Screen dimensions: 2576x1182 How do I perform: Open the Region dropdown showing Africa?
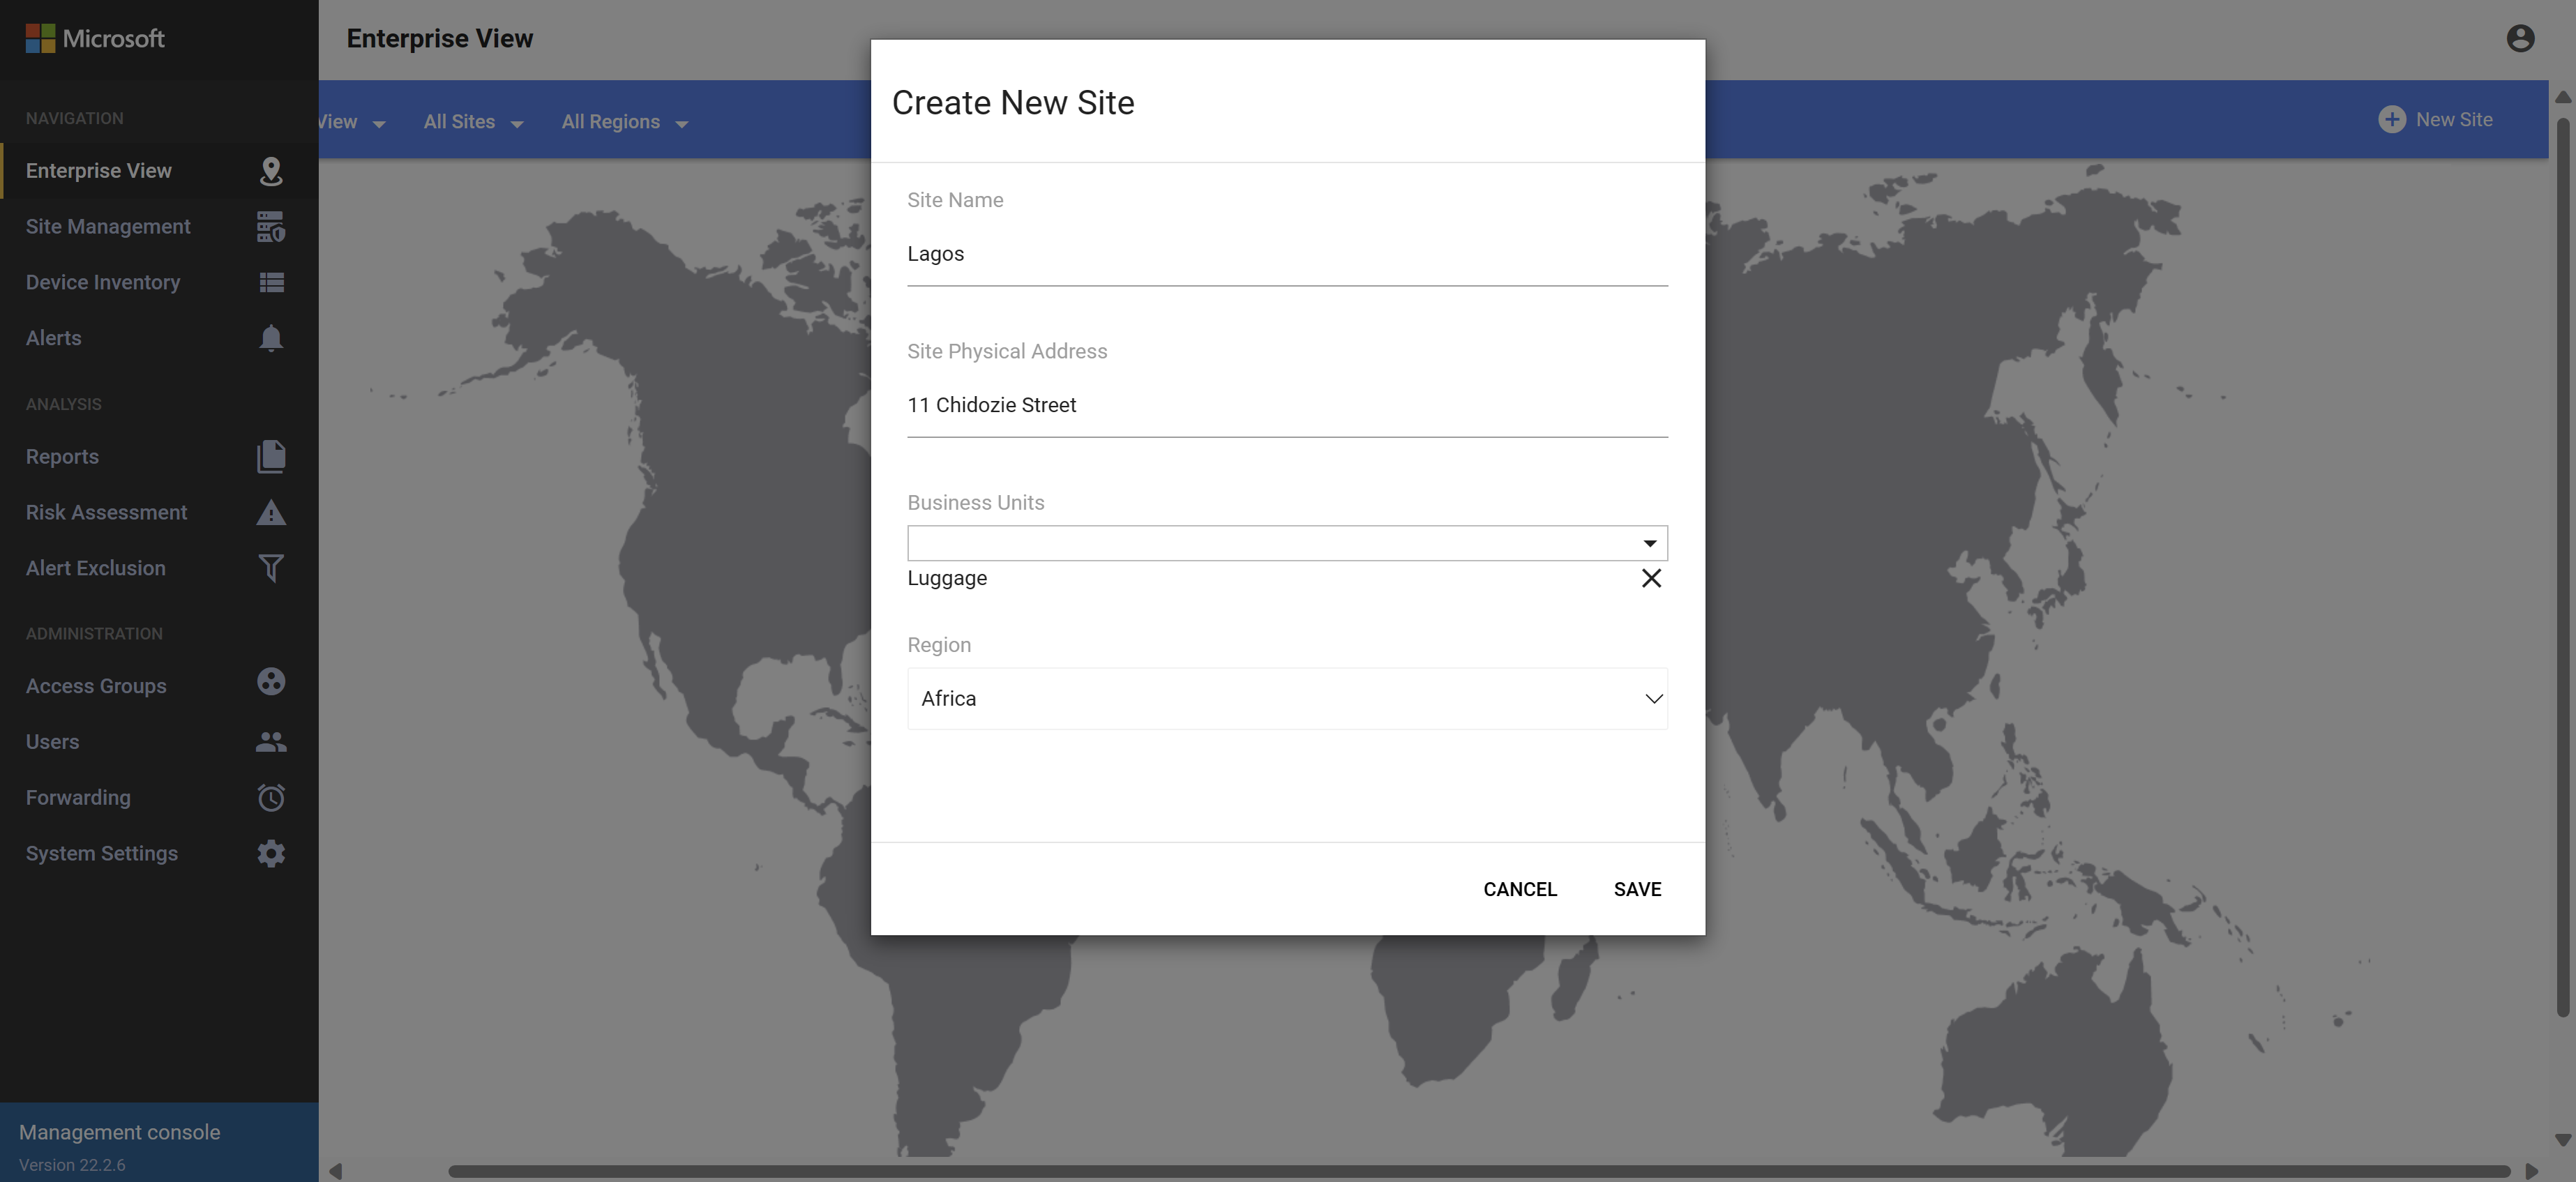(1287, 698)
